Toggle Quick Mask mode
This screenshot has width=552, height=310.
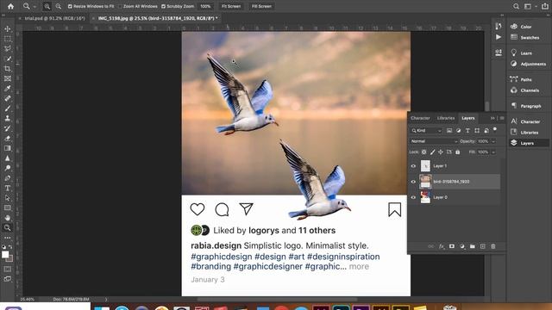pyautogui.click(x=8, y=269)
